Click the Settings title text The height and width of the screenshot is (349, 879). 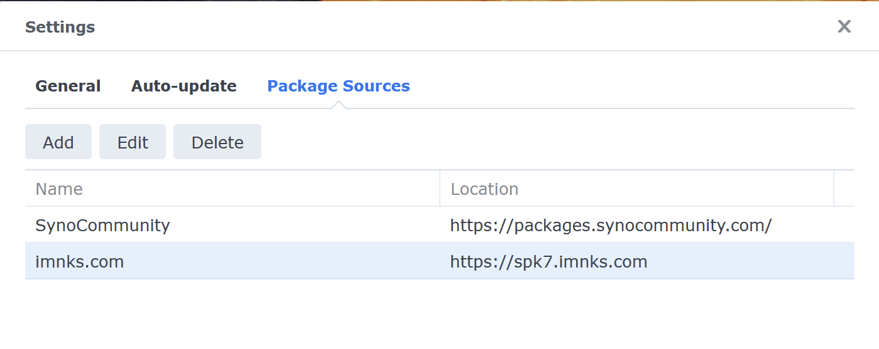60,28
